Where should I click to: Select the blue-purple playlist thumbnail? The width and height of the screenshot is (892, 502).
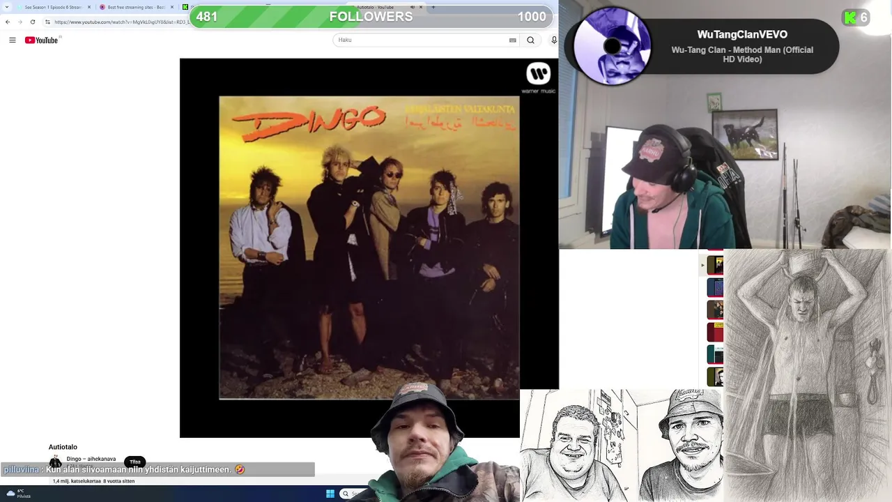click(715, 287)
